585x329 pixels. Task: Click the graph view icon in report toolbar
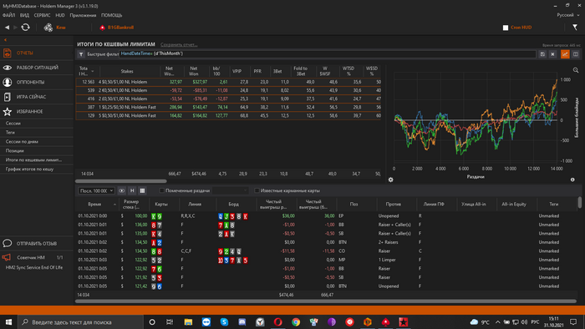point(565,54)
